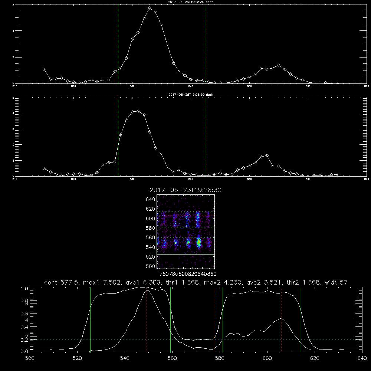Click the dusk plot title text
The image size is (371, 371).
191,95
